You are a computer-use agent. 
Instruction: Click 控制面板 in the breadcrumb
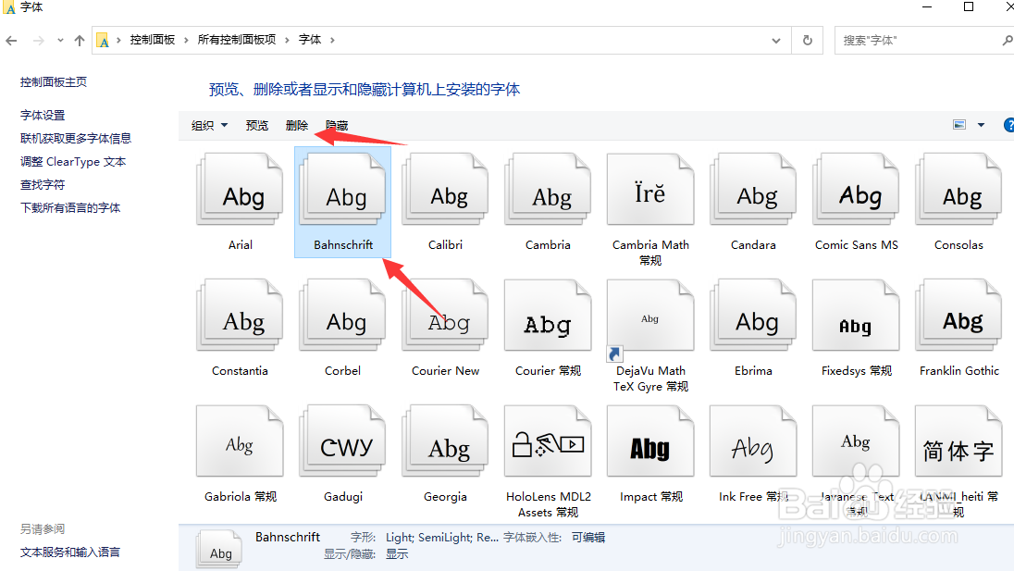click(x=153, y=40)
